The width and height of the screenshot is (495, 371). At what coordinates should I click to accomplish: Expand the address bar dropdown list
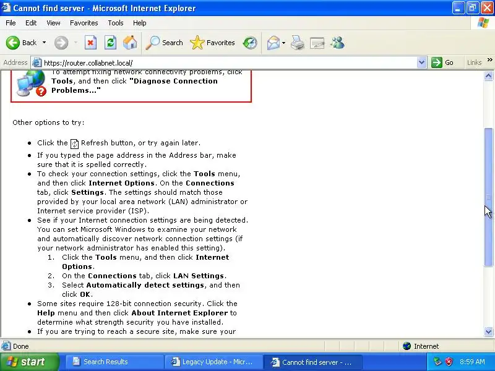click(x=421, y=62)
